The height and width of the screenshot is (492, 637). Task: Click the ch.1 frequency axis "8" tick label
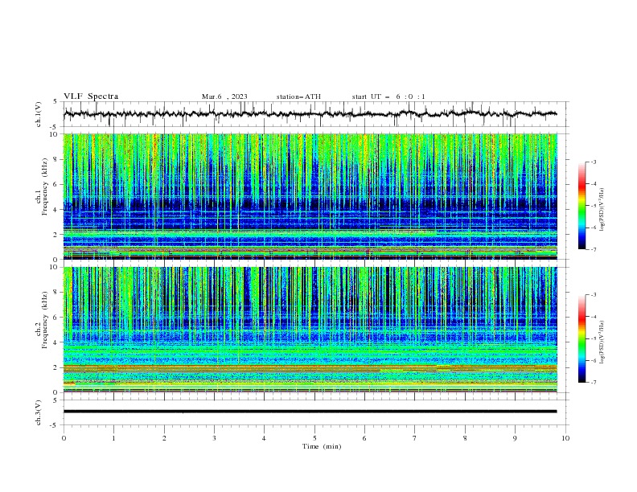[57, 159]
